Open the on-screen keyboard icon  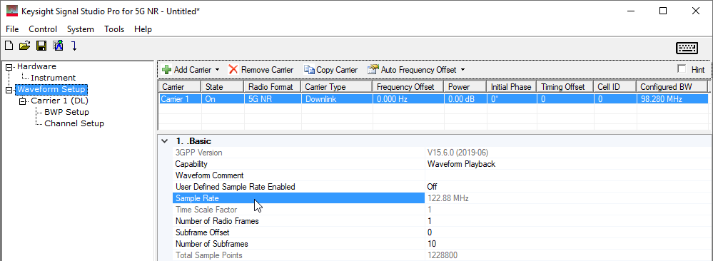click(687, 48)
